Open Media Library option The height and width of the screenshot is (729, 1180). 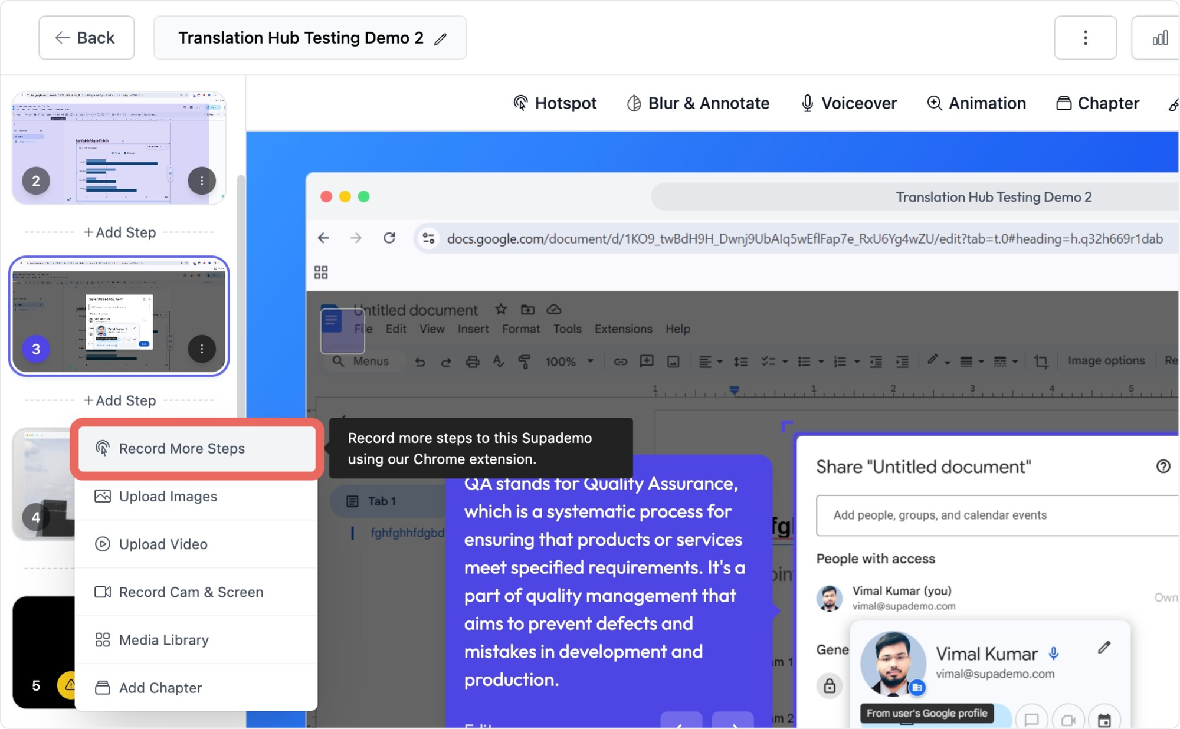(196, 640)
